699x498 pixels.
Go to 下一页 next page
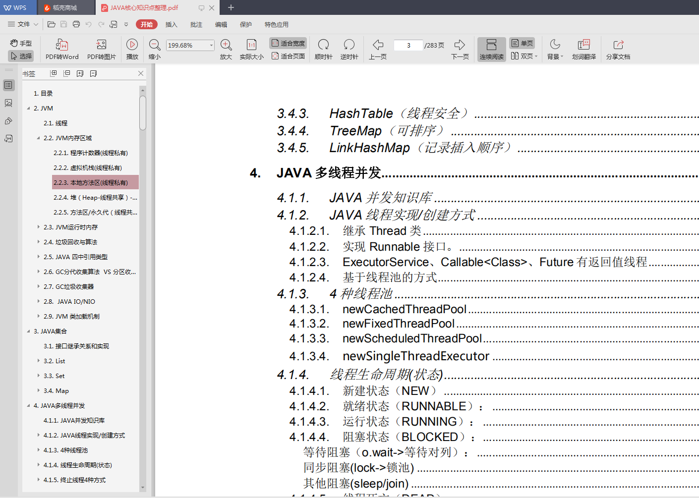460,50
